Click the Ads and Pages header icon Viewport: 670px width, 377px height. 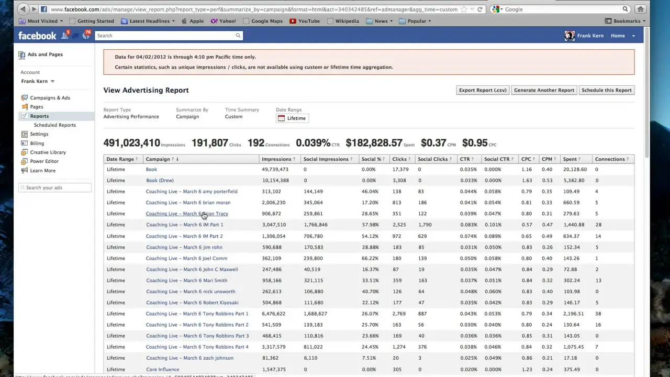22,54
